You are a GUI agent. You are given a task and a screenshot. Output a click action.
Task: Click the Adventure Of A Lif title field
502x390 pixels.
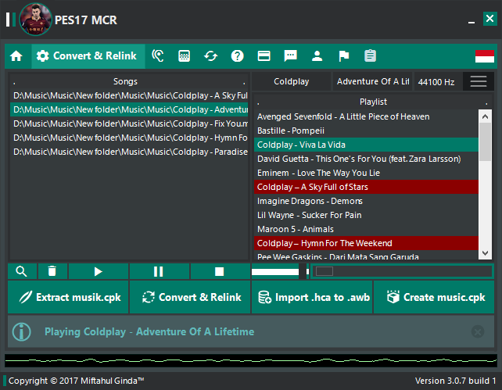[x=373, y=81]
